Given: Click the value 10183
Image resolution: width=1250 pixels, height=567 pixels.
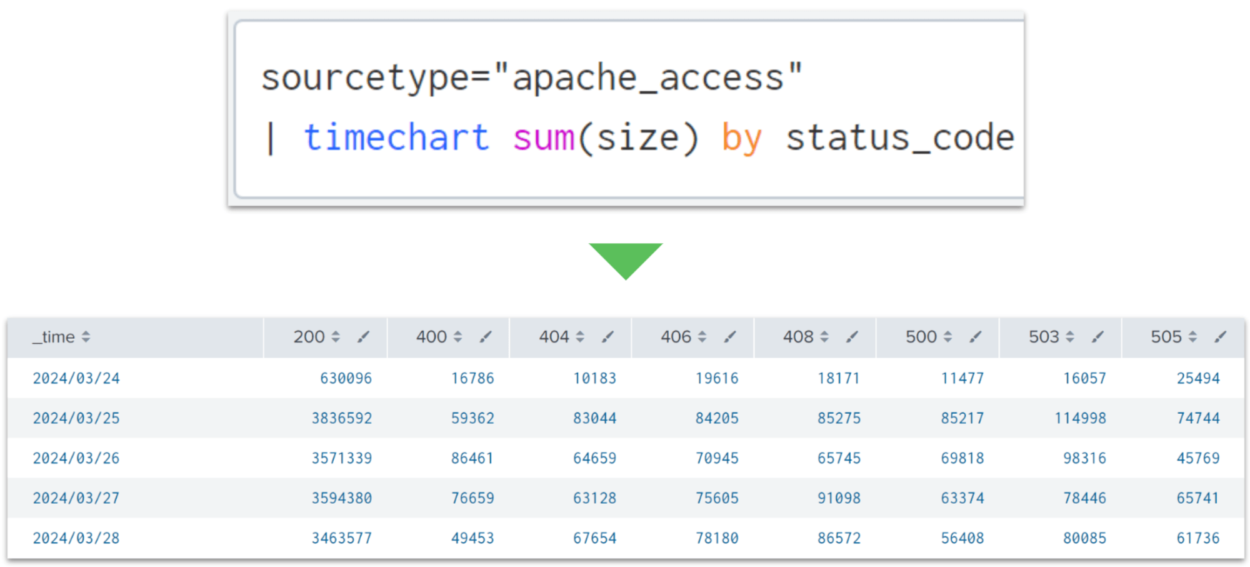Looking at the screenshot, I should (595, 378).
